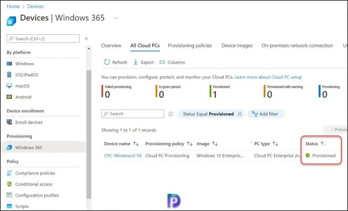Switch to the Overview tab
The height and width of the screenshot is (211, 348).
111,46
